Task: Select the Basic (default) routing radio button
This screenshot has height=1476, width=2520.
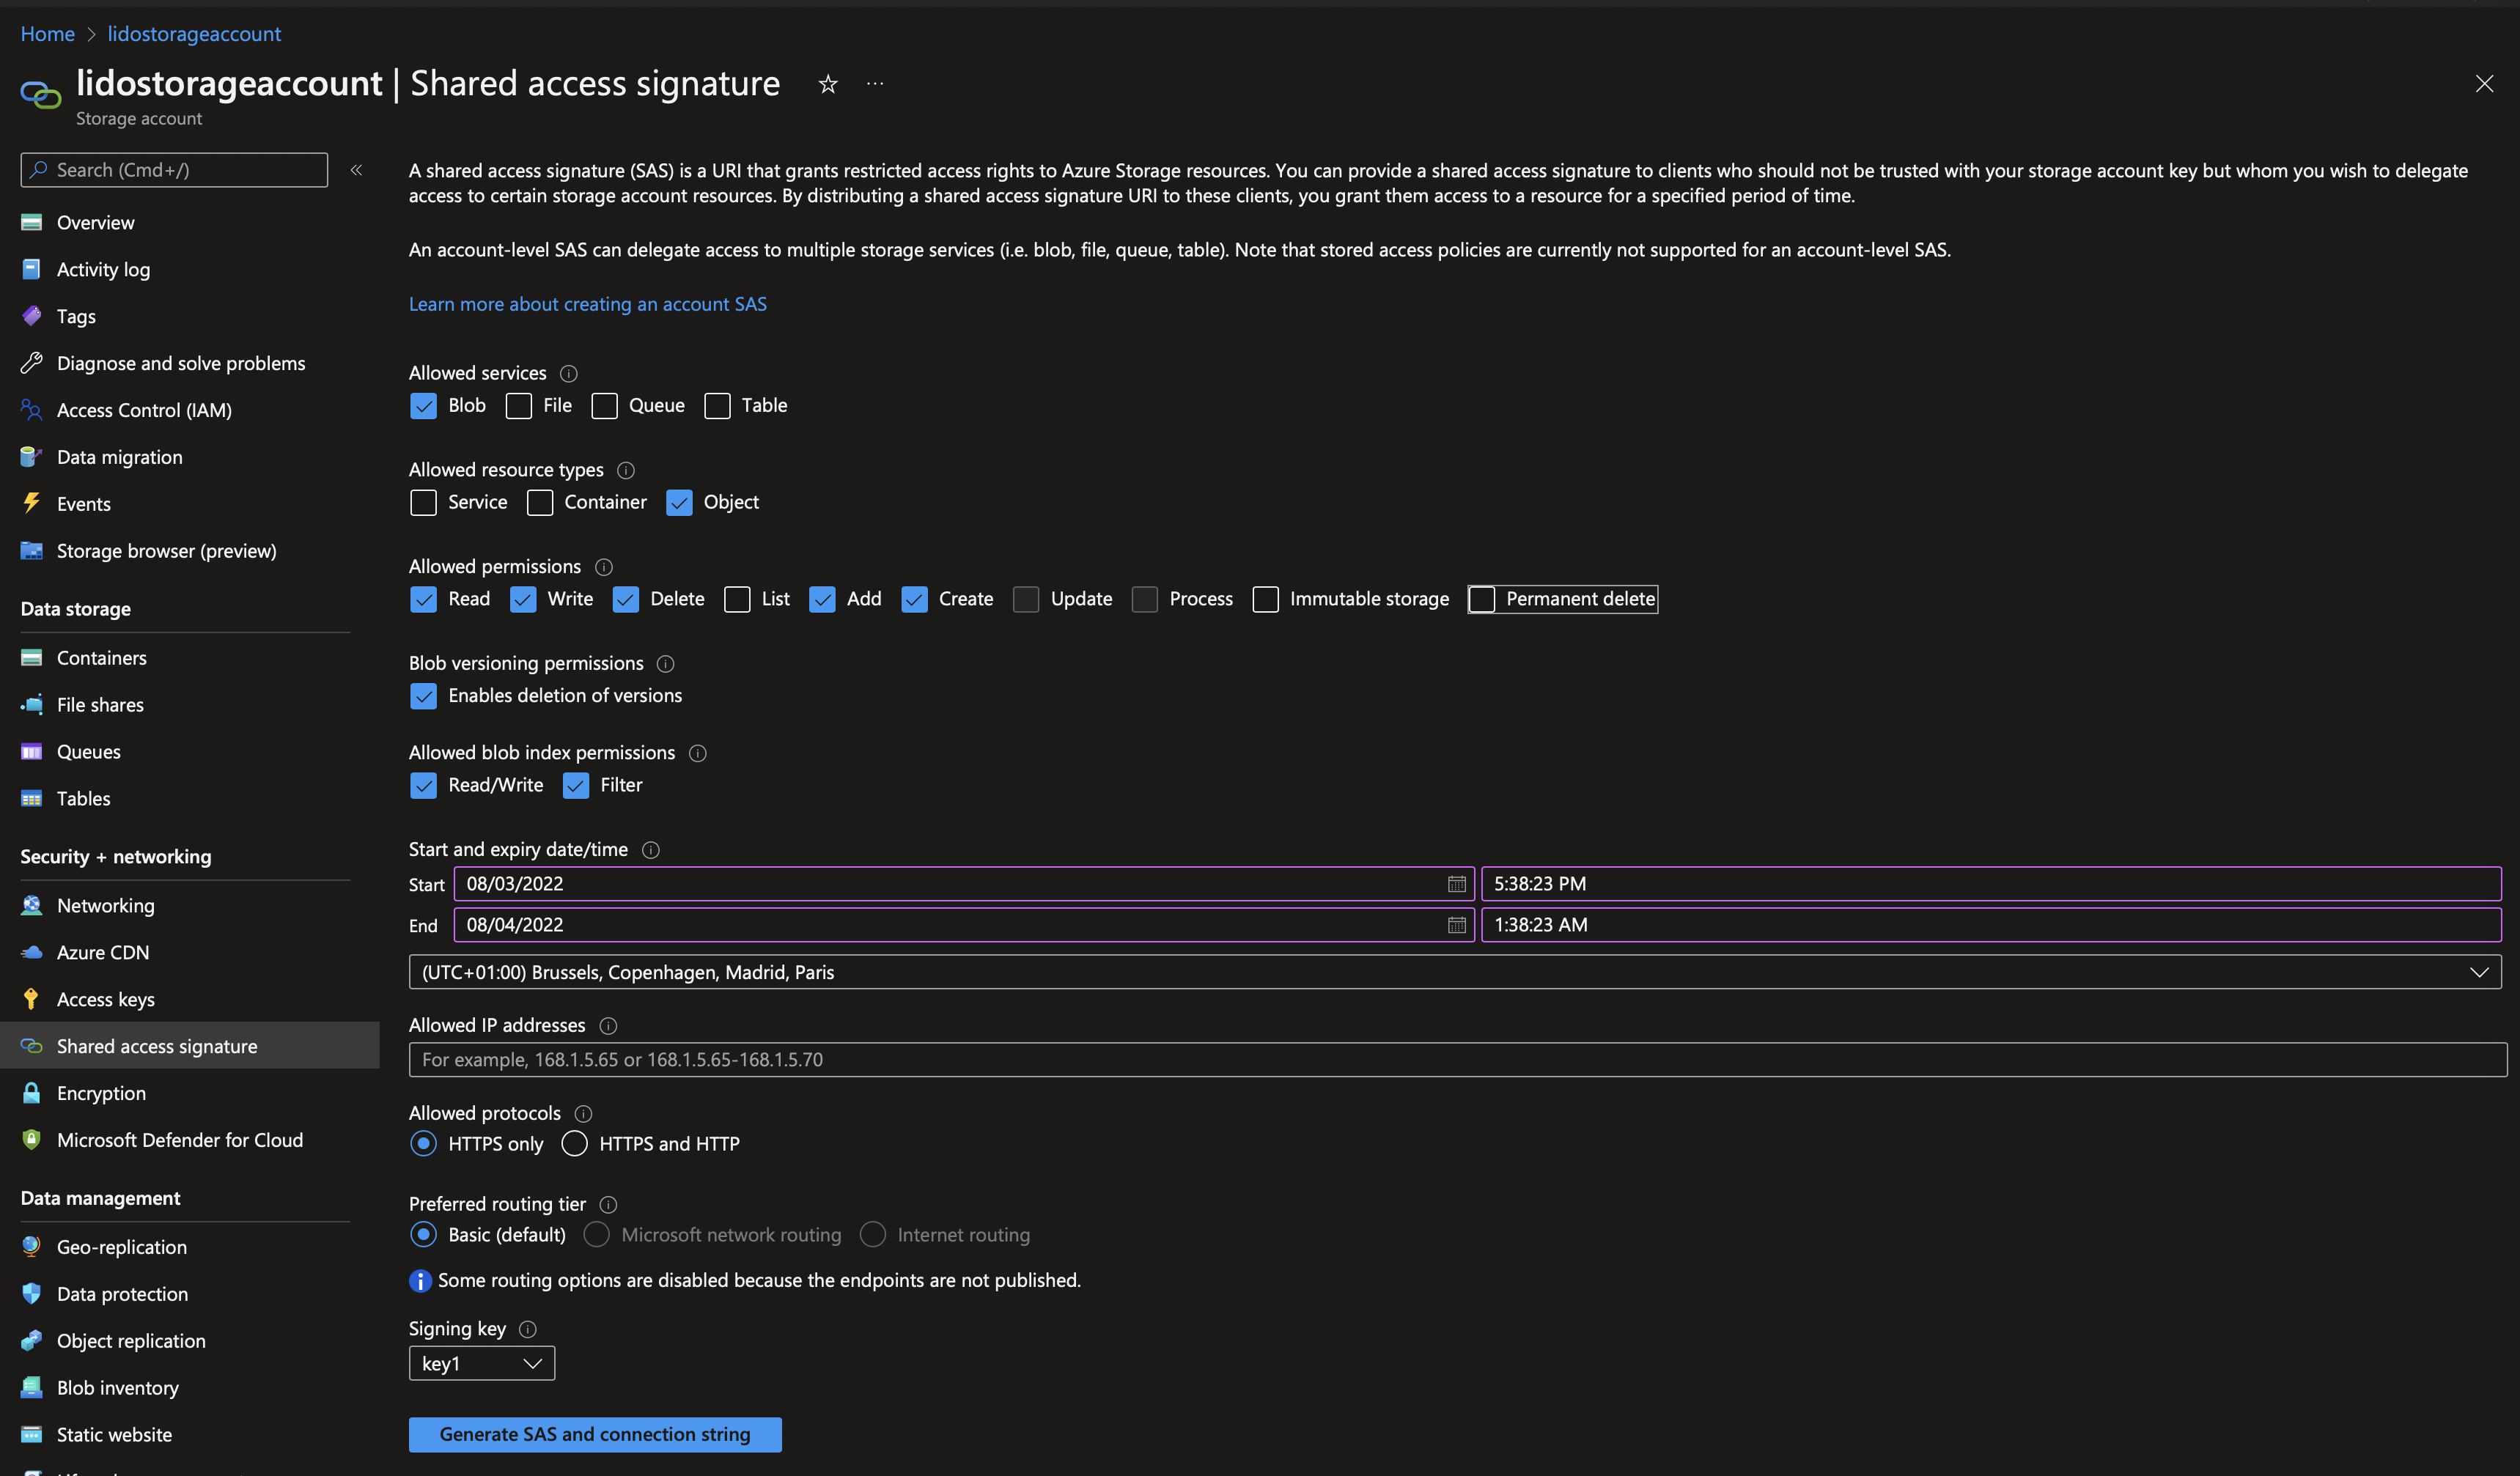Action: [423, 1236]
